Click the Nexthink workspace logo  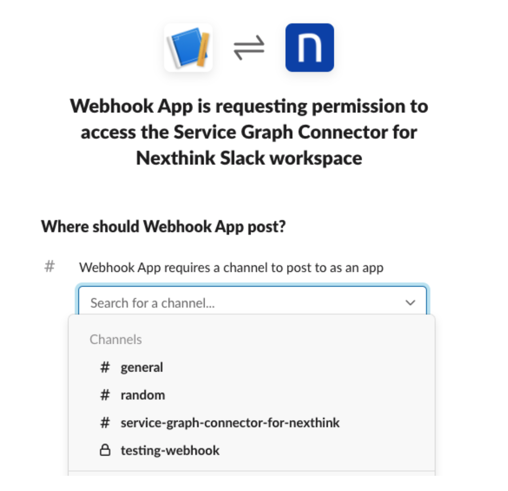click(x=309, y=48)
